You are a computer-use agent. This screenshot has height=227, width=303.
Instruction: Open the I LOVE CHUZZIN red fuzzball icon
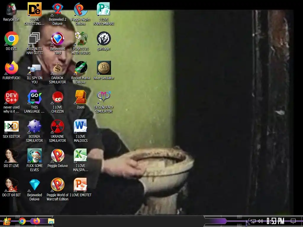(58, 97)
